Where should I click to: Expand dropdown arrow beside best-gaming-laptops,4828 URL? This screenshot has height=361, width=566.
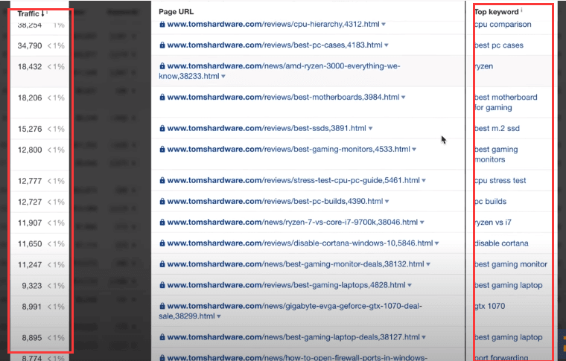point(410,285)
